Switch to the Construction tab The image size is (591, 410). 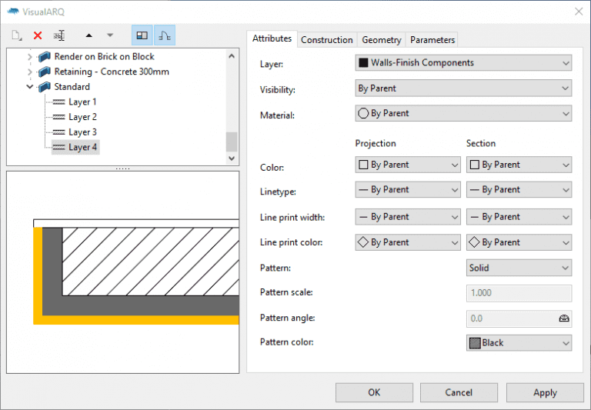pos(326,40)
